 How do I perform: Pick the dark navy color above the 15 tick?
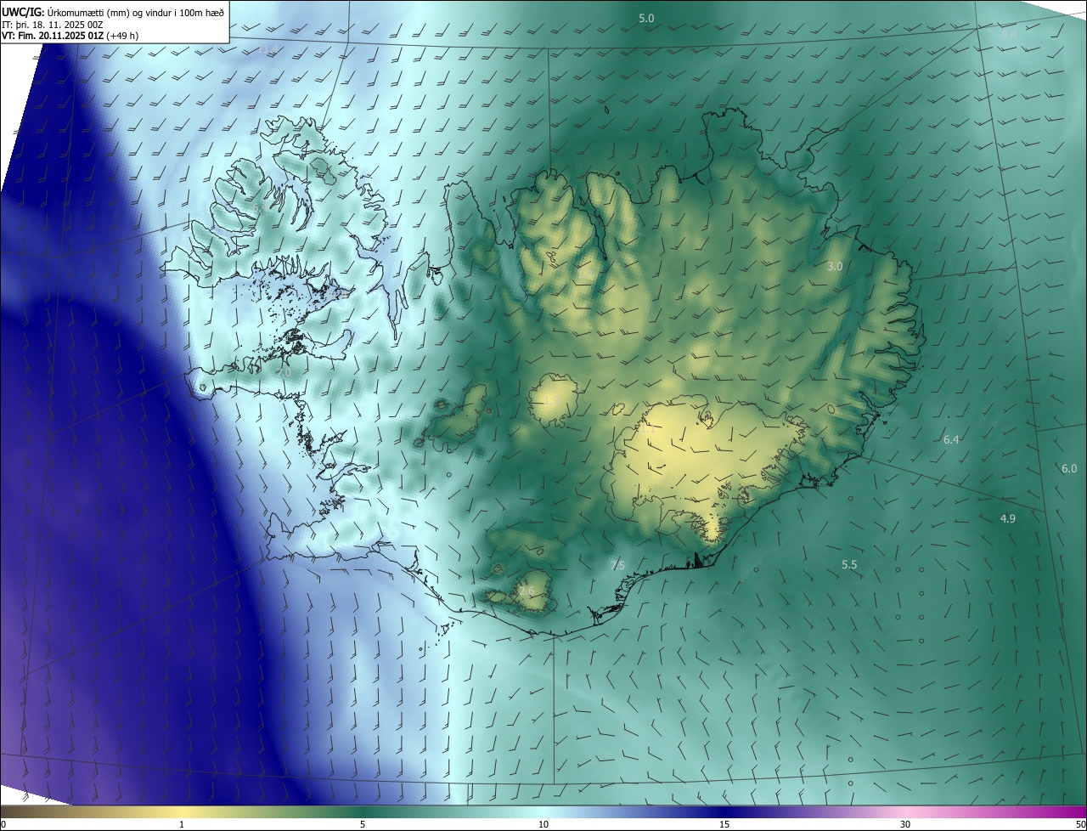coord(724,811)
